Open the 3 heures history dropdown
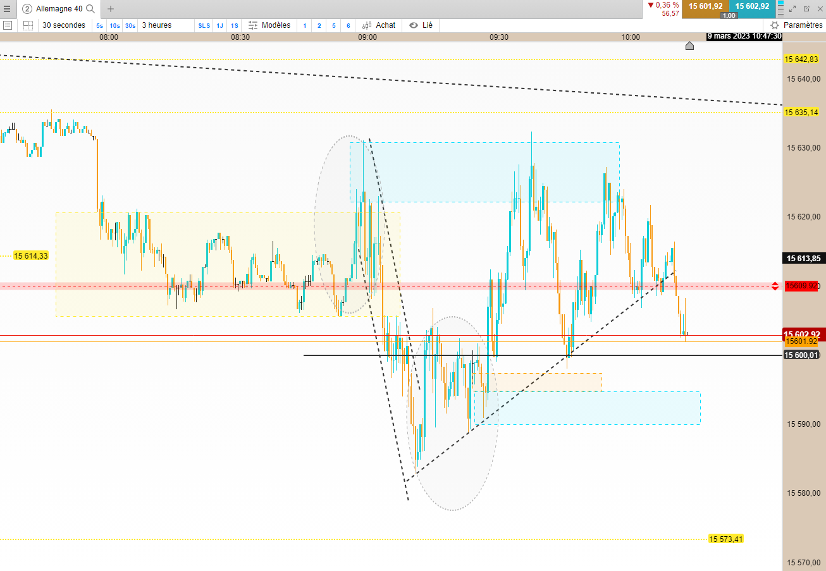The width and height of the screenshot is (826, 571). click(x=157, y=25)
